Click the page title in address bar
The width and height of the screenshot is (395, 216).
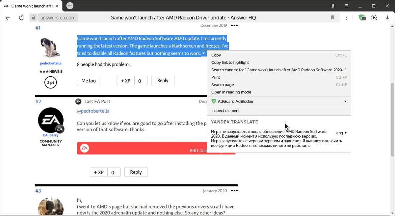coord(183,18)
